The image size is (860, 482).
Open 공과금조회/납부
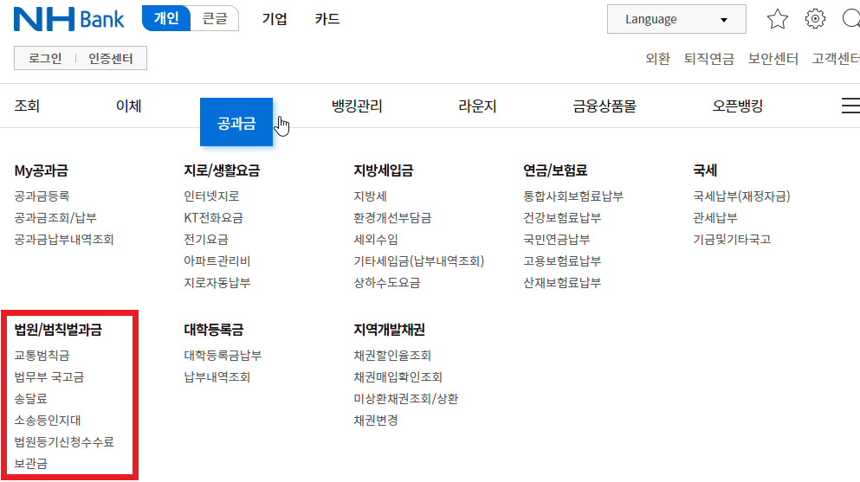tap(55, 218)
